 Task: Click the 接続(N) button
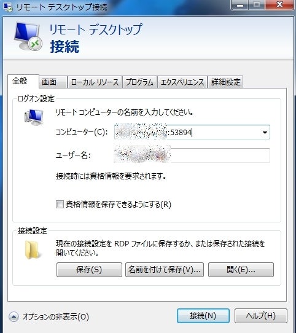click(x=203, y=316)
